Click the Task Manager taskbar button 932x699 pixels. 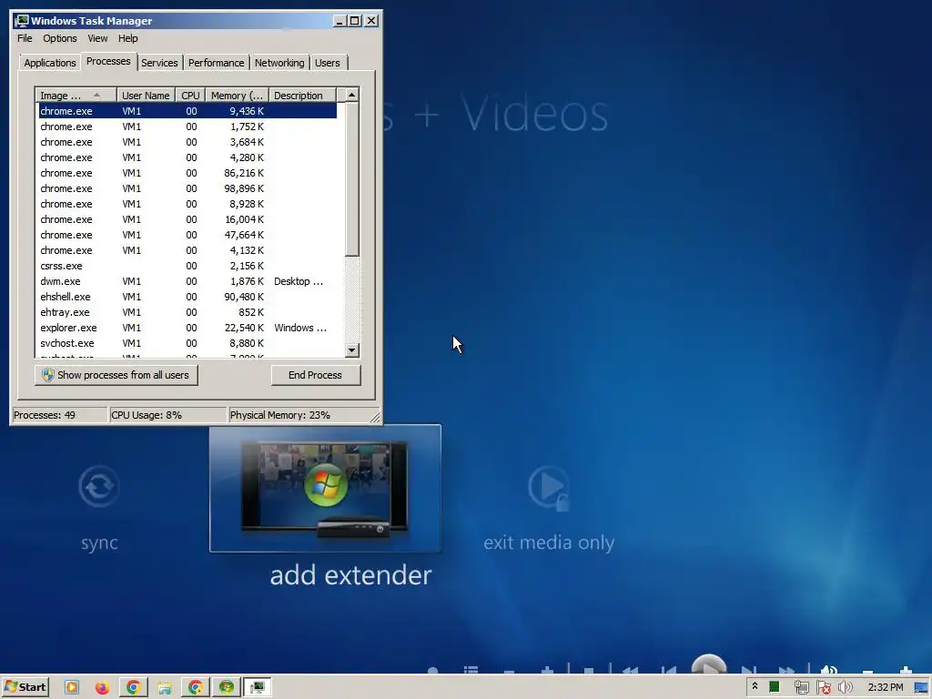258,687
